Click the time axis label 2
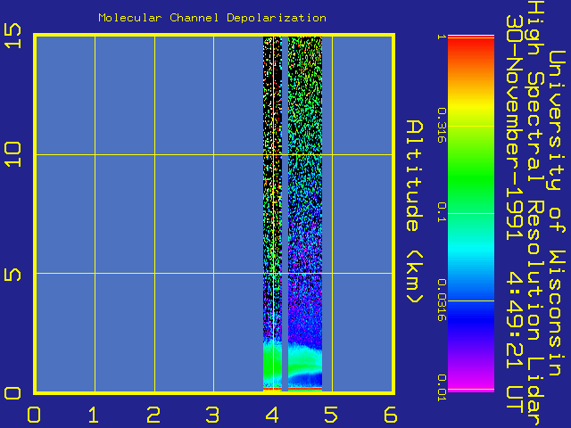571x428 pixels. point(153,415)
